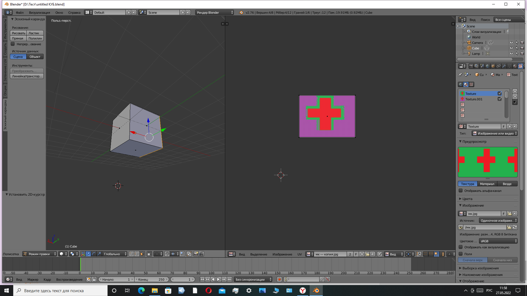The width and height of the screenshot is (527, 296).
Task: Open the sRGB color space dropdown
Action: pos(498,241)
